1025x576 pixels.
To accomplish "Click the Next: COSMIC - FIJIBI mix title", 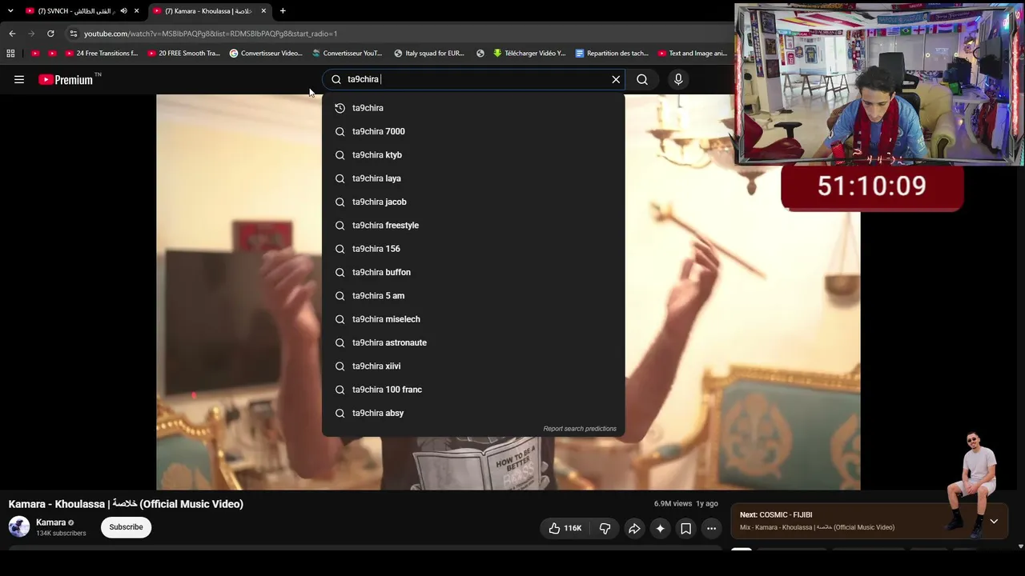I will (x=776, y=514).
